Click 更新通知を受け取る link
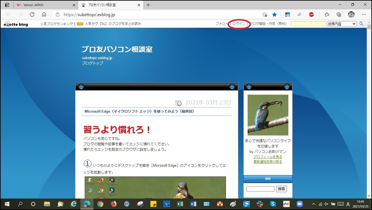 pos(268,162)
